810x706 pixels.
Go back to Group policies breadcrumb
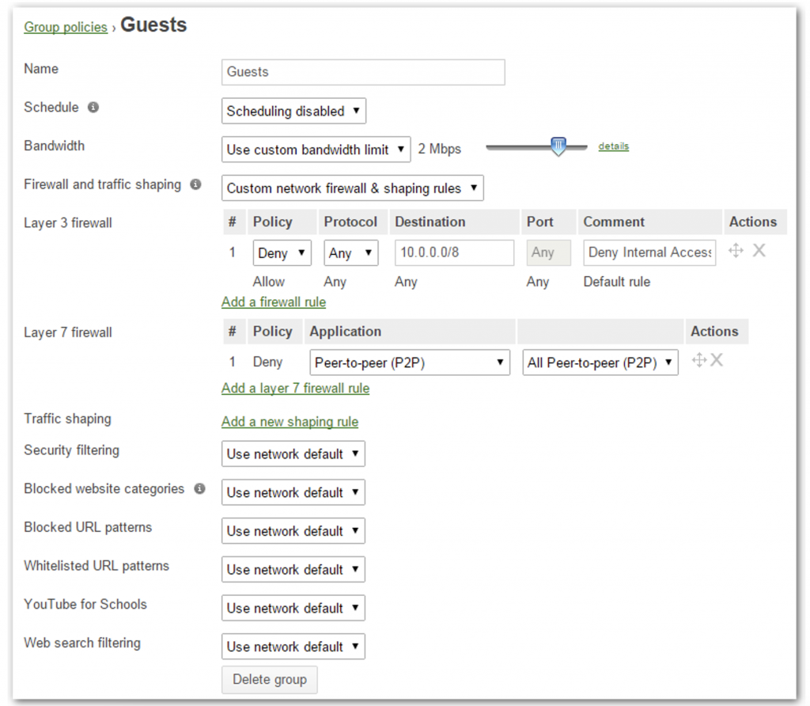tap(66, 28)
